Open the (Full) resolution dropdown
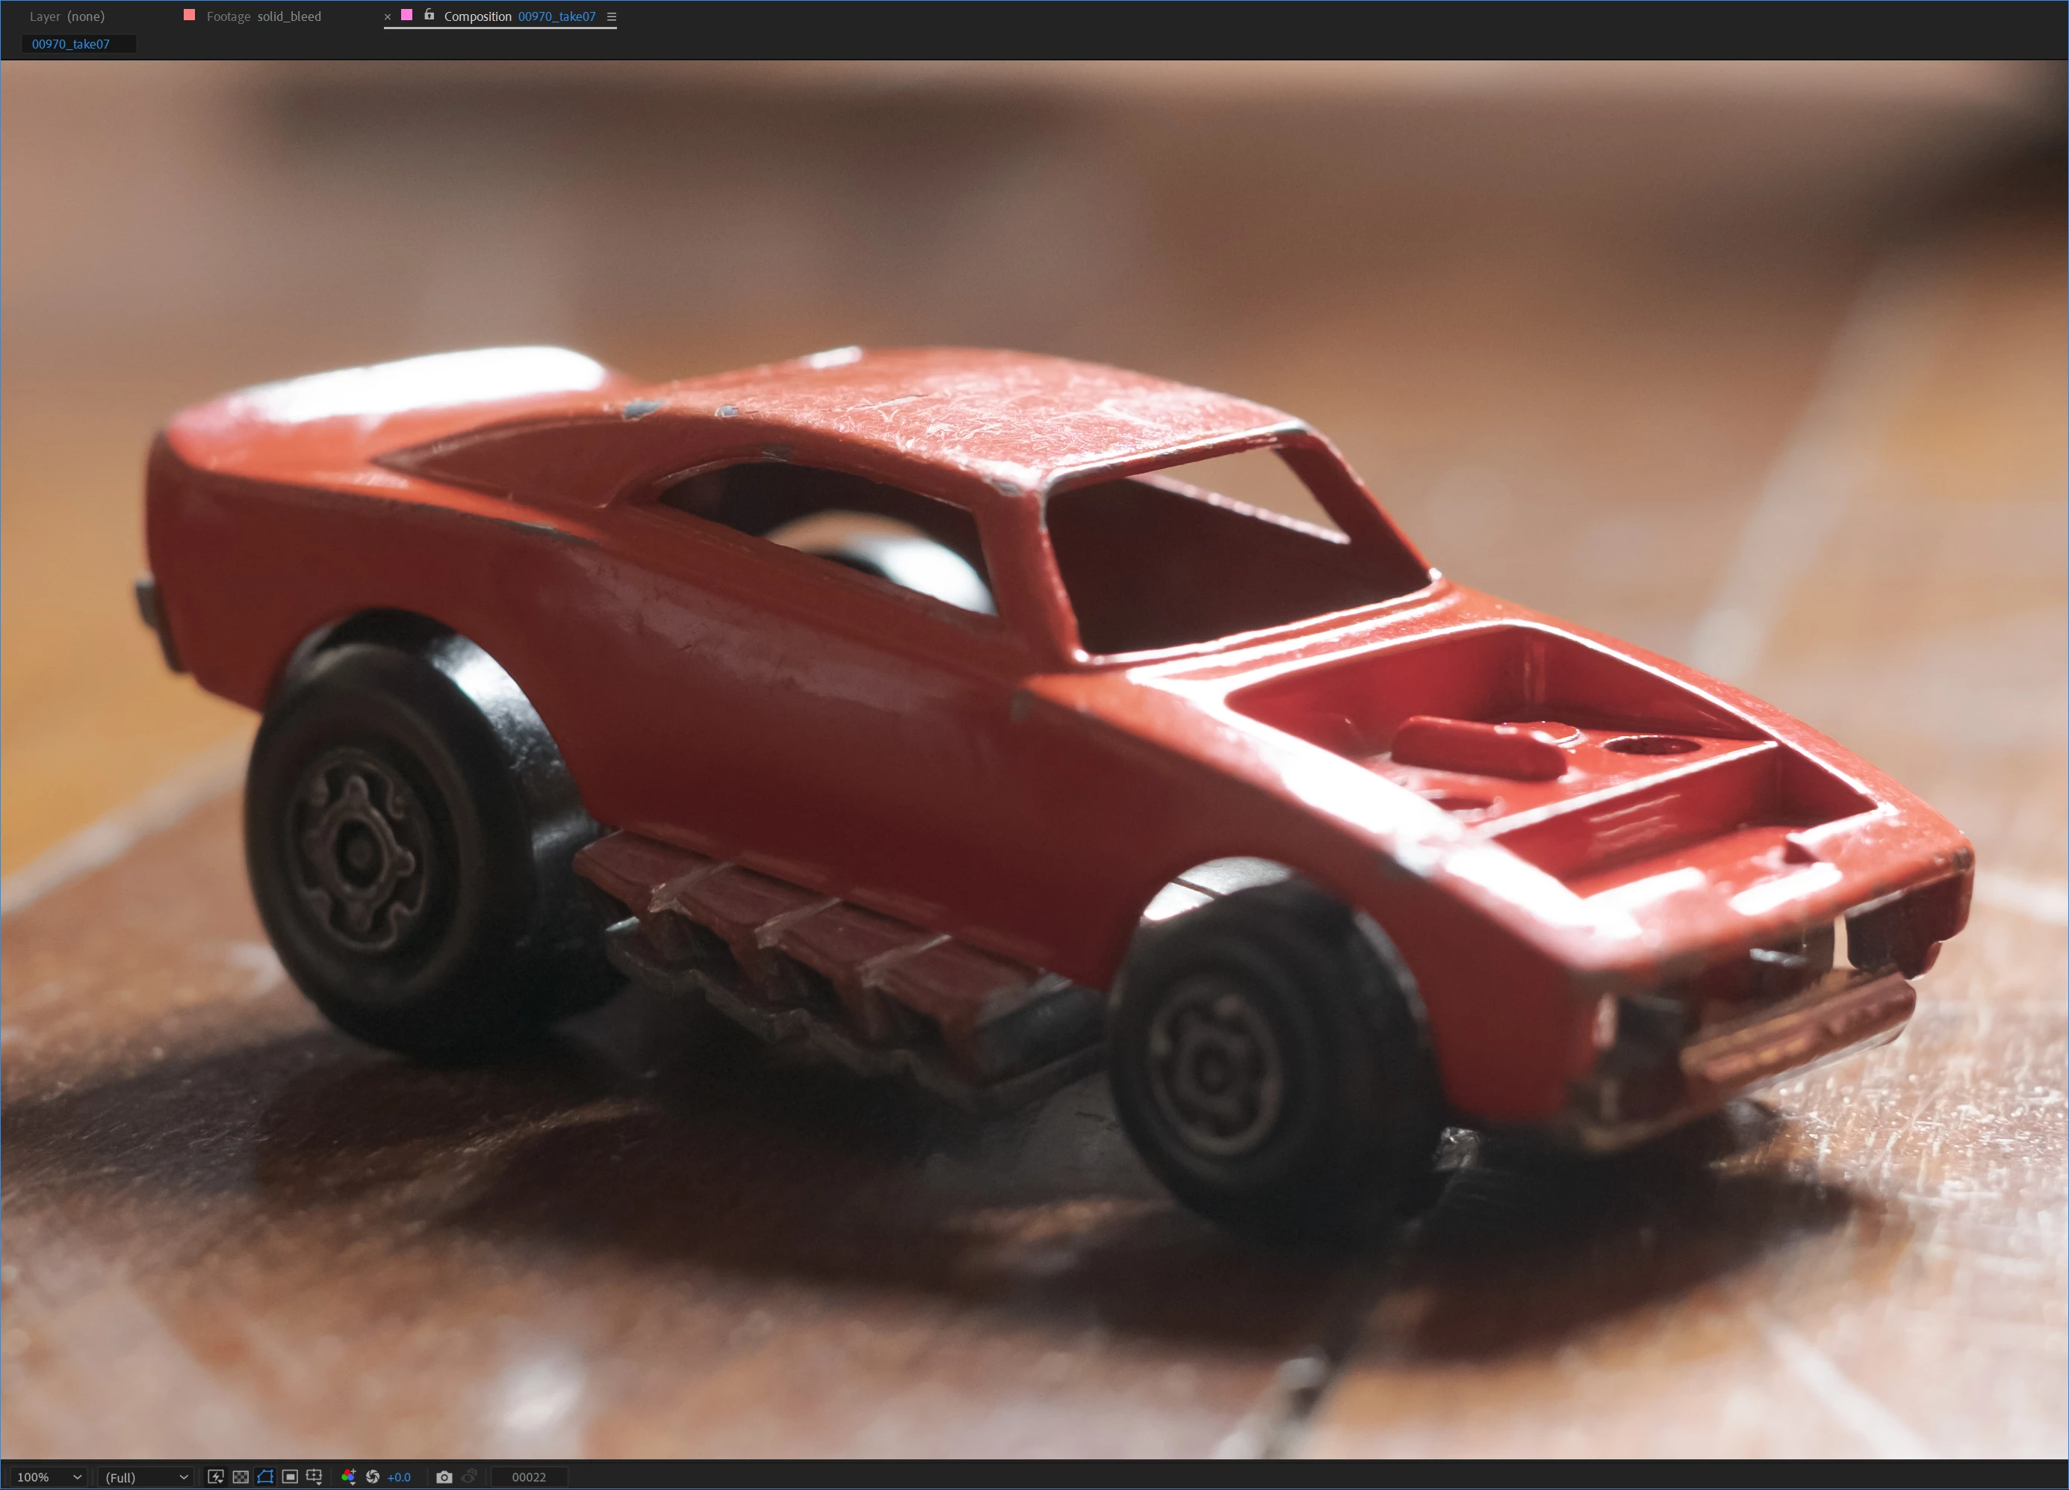The height and width of the screenshot is (1490, 2069). tap(146, 1477)
